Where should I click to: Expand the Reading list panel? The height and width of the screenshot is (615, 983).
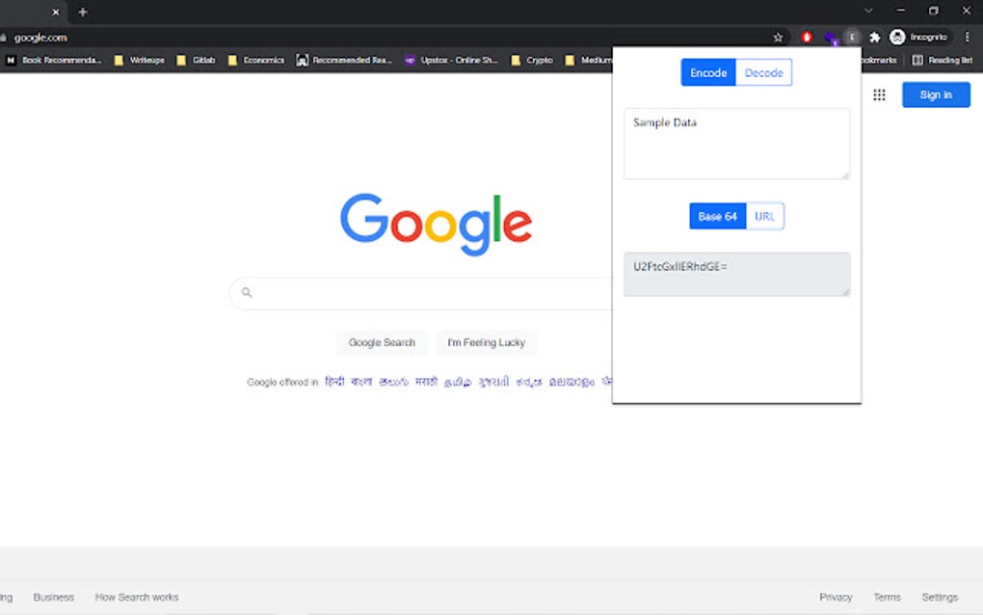tap(943, 59)
